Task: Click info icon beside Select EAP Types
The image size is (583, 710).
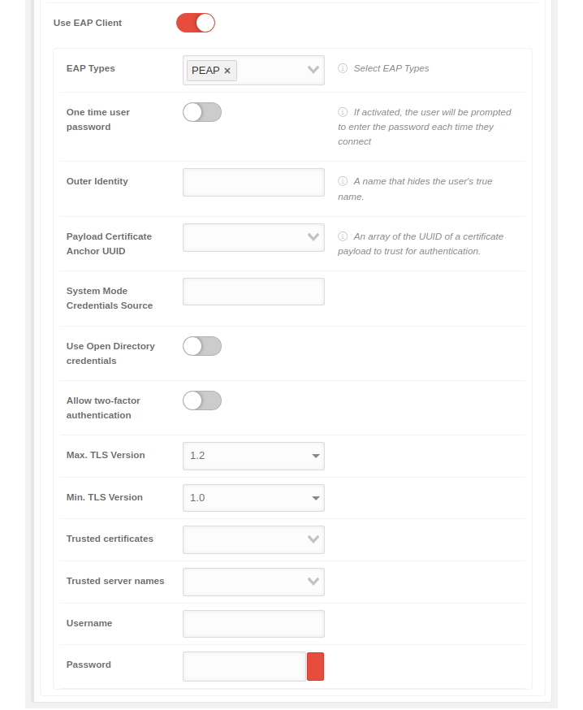Action: (x=343, y=68)
